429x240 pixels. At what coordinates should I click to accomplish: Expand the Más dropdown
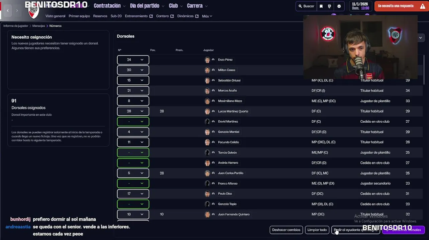207,16
